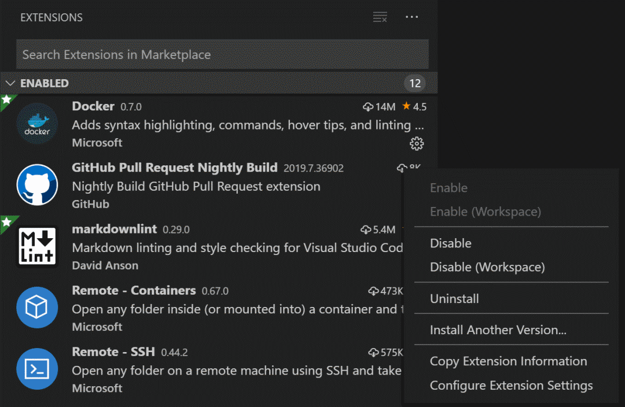Click the markdownlint extension icon

tap(37, 246)
